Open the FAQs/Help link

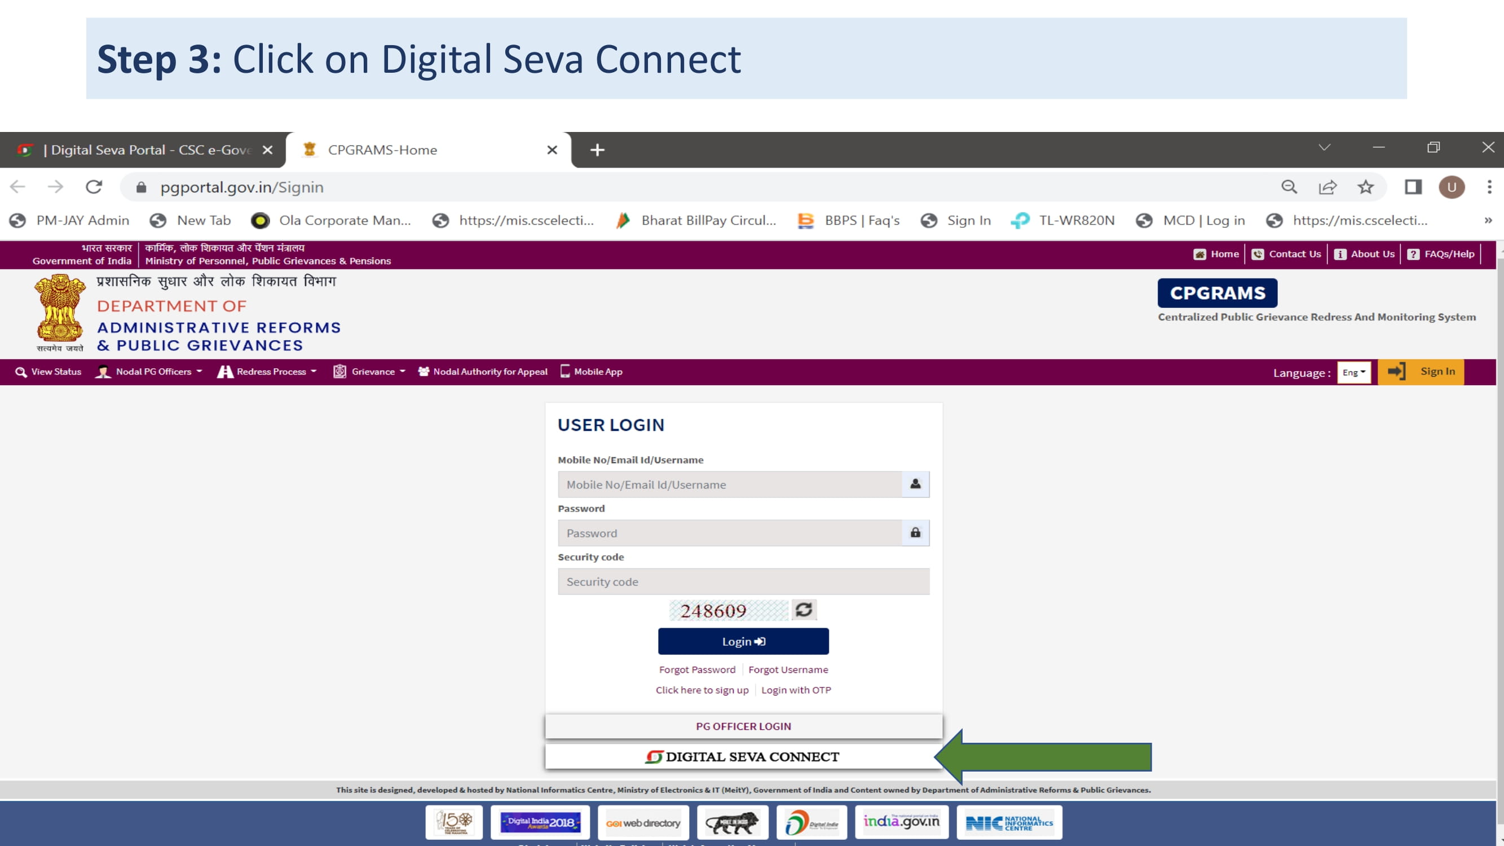coord(1441,254)
